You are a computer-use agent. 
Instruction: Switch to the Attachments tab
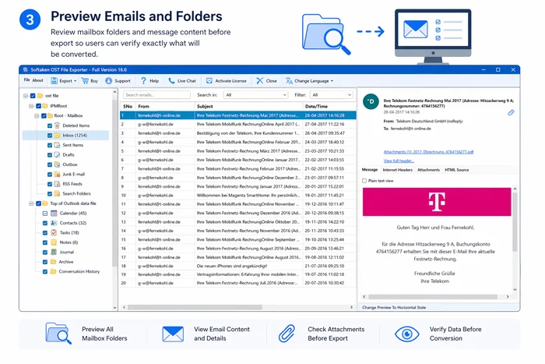[428, 170]
